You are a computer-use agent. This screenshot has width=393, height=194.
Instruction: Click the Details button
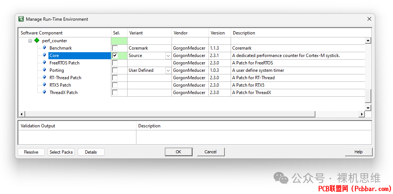tap(91, 152)
